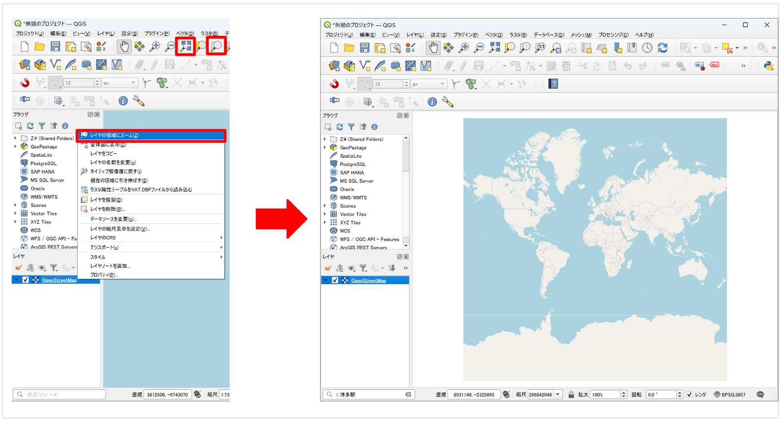This screenshot has height=425, width=784.
Task: Click Open Data Source Manager icon in right window
Action: click(x=334, y=66)
